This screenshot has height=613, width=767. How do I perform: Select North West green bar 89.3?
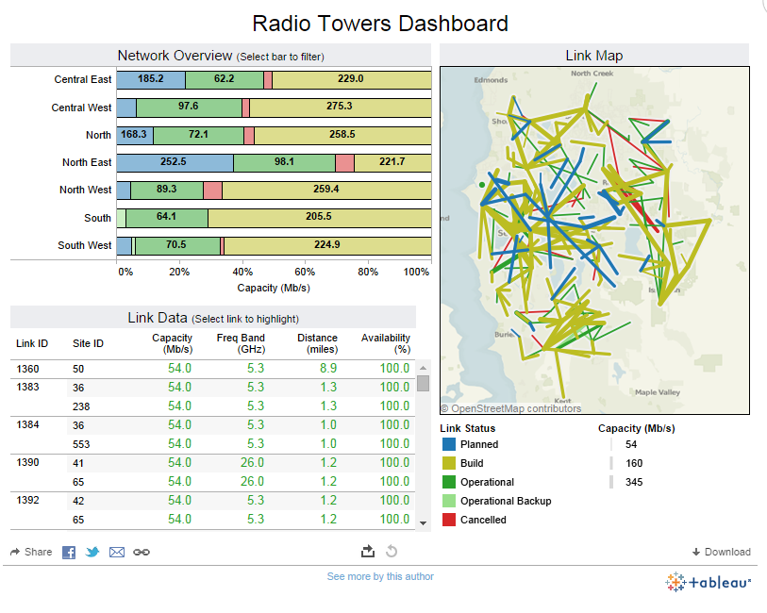167,191
